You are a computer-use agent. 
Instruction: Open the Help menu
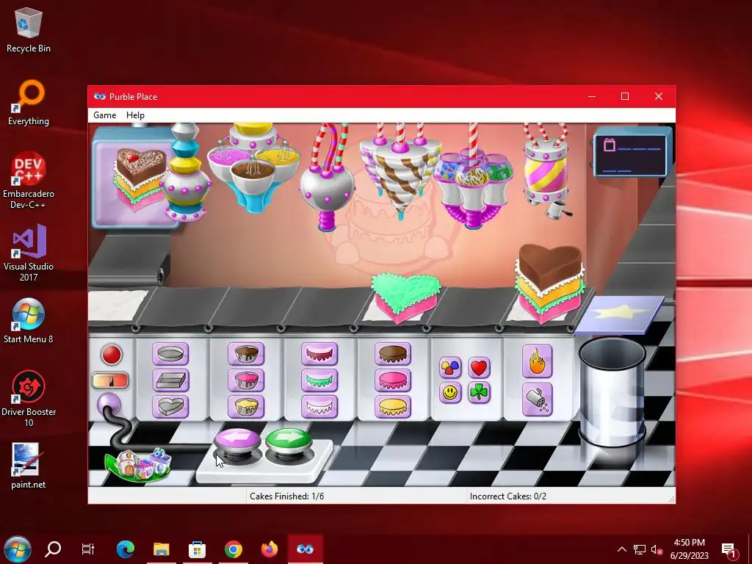point(135,115)
